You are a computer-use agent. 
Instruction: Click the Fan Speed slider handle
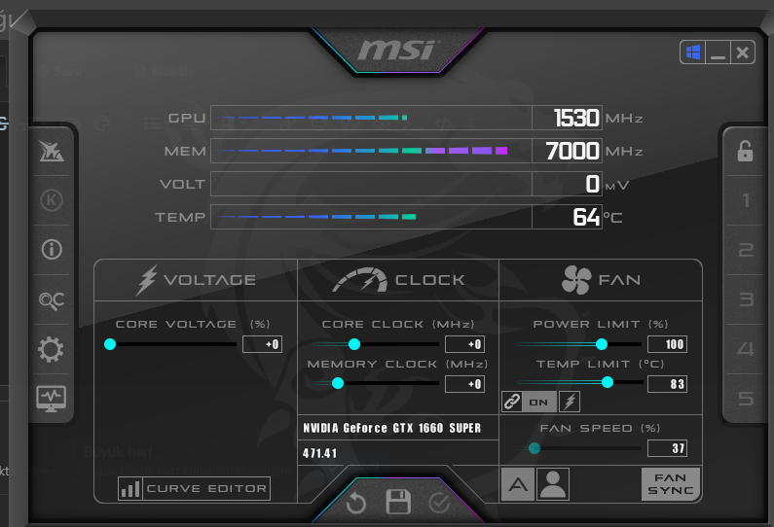coord(534,448)
